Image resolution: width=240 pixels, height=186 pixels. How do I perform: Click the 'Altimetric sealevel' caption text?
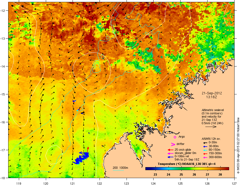click(213, 110)
